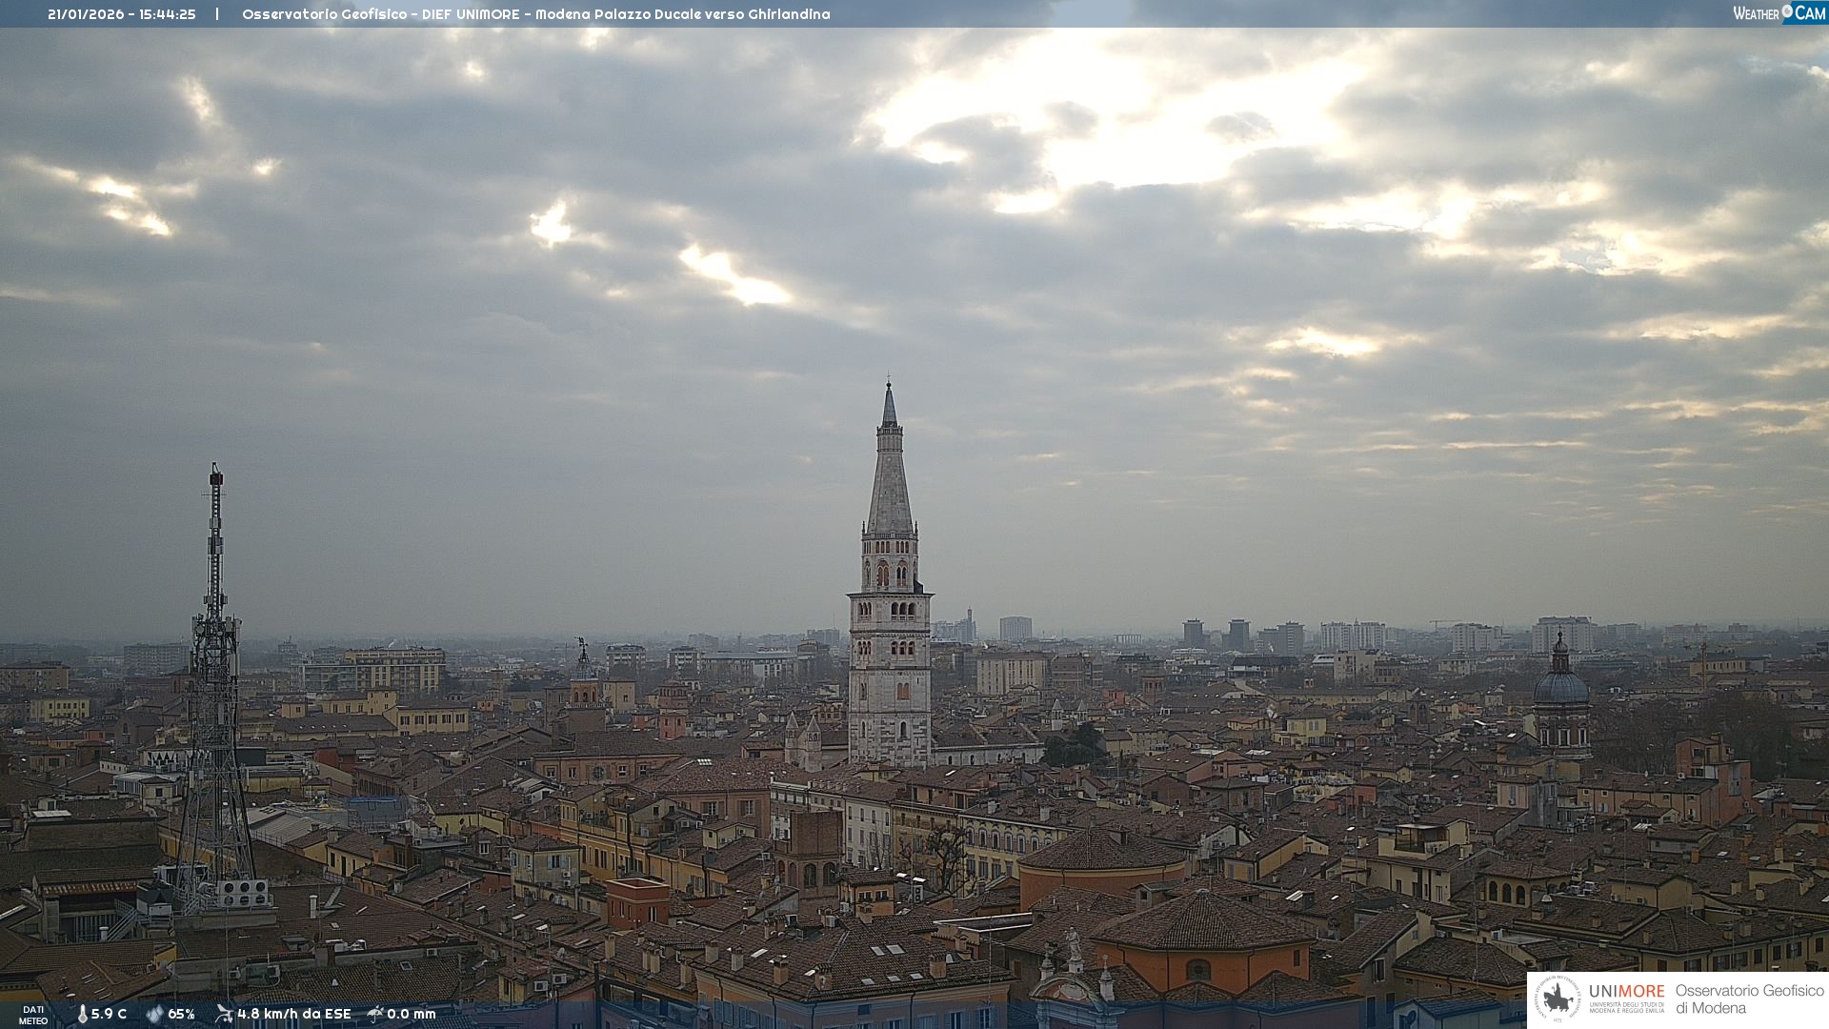Image resolution: width=1829 pixels, height=1029 pixels.
Task: Click the humidity water drops icon
Action: pyautogui.click(x=154, y=1014)
